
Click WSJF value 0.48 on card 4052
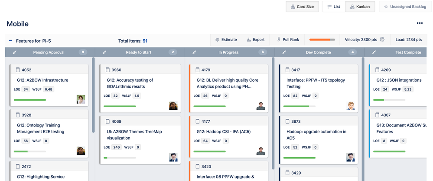click(49, 89)
